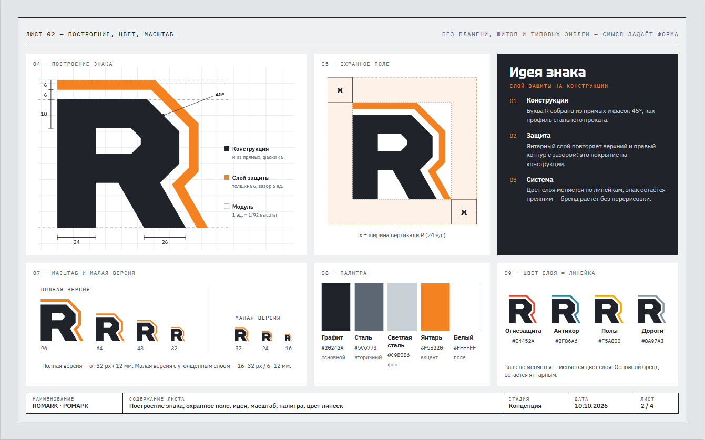The width and height of the screenshot is (705, 440).
Task: Click hex code '#2F86A6' under Антикор
Action: click(566, 341)
